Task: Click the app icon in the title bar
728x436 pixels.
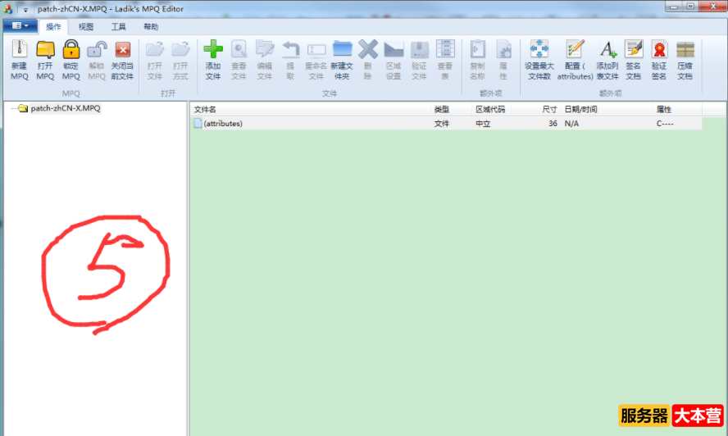Action: [8, 9]
